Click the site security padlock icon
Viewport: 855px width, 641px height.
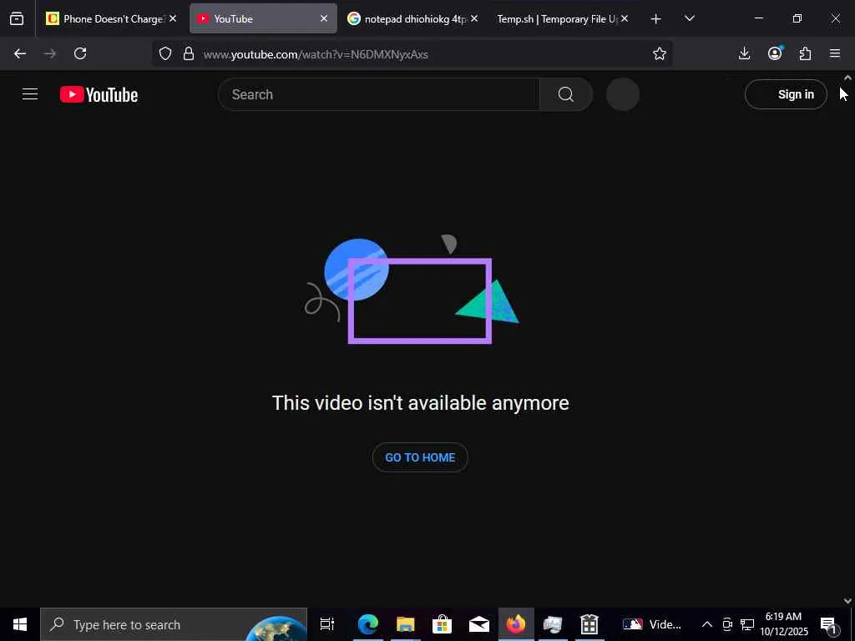tap(189, 53)
